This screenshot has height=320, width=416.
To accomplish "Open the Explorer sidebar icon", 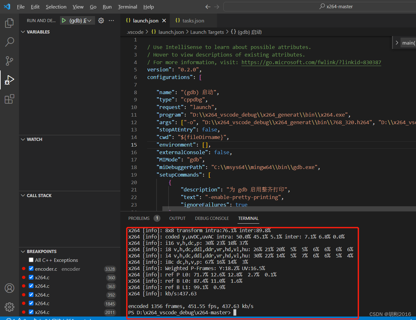I will pyautogui.click(x=9, y=23).
